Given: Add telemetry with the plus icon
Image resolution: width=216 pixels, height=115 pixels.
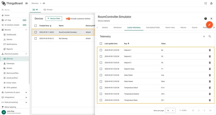Looking at the screenshot, I should tap(204, 36).
